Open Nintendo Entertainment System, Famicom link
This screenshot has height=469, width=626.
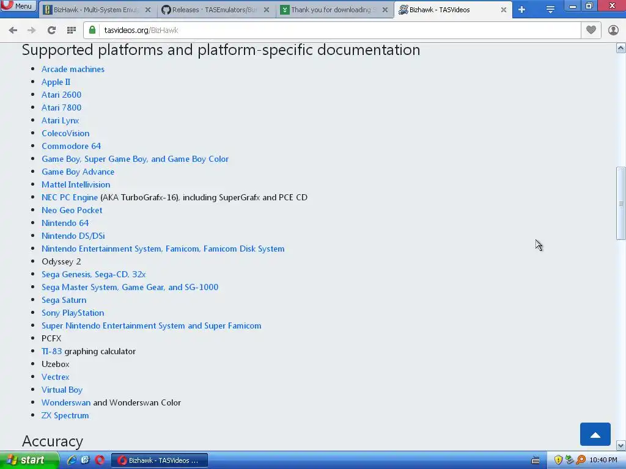click(x=163, y=249)
